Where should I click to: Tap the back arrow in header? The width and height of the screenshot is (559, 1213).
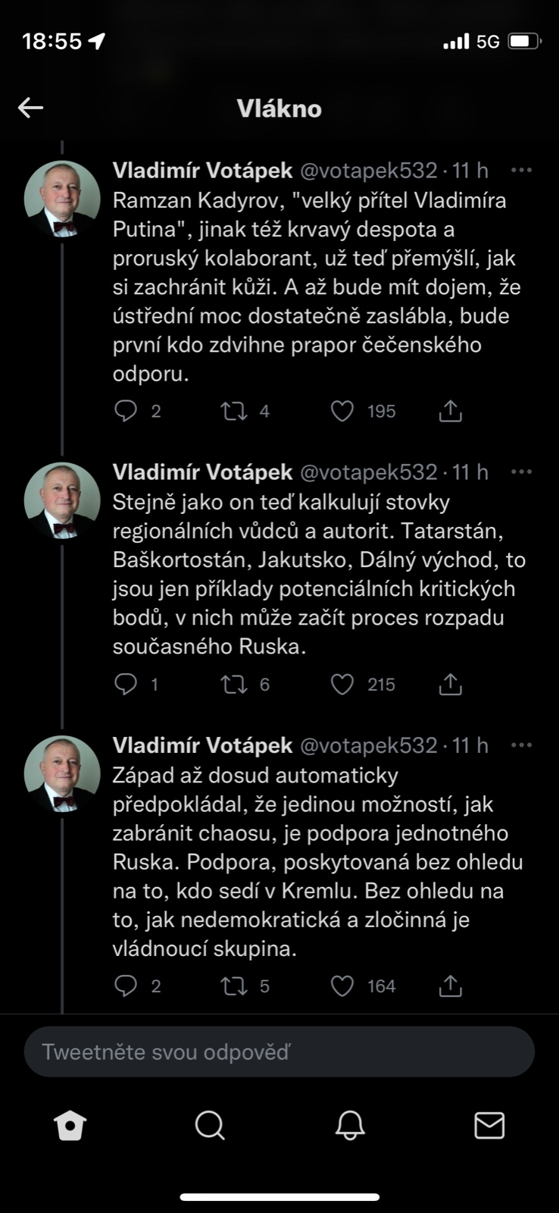[31, 108]
